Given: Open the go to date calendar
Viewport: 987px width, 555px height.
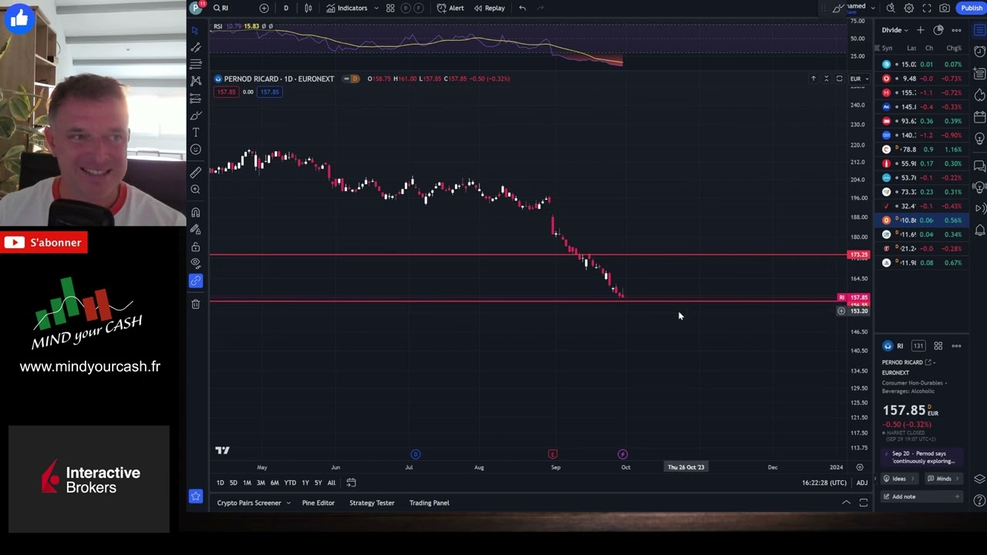Looking at the screenshot, I should (351, 483).
